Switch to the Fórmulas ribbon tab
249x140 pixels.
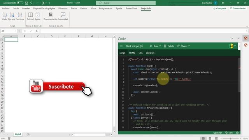tap(63, 9)
